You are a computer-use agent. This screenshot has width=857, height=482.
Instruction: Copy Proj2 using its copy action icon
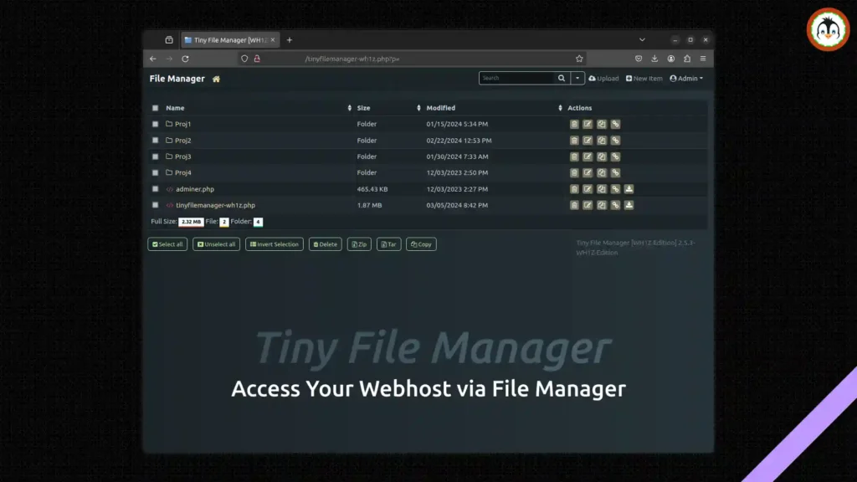point(602,140)
